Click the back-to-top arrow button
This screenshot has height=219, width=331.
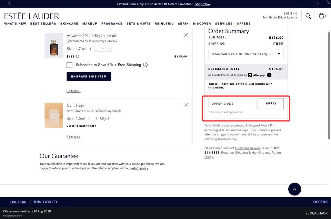[x=294, y=189]
